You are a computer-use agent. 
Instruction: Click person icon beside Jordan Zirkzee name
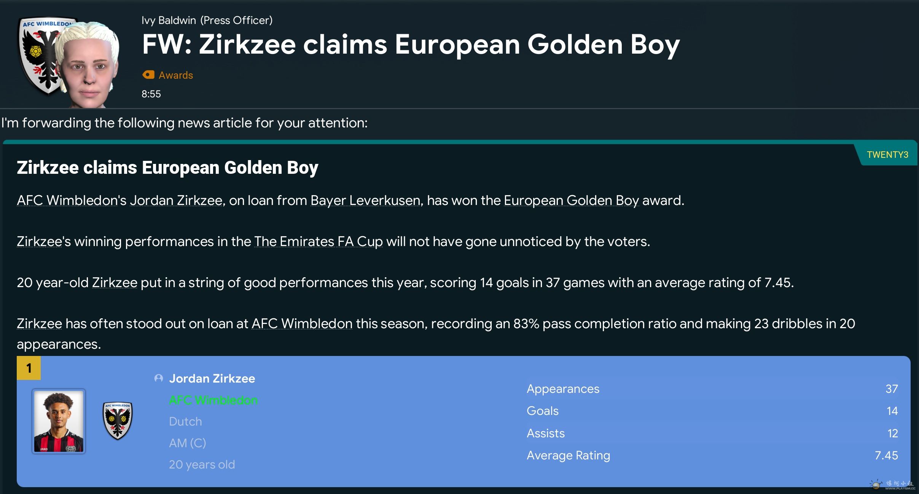pos(159,378)
